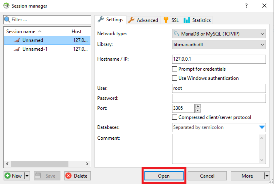
Task: Switch to the Advanced tab
Action: [x=143, y=20]
